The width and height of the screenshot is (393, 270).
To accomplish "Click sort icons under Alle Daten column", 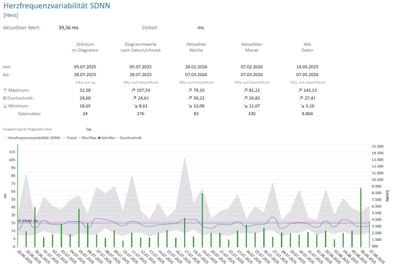I will point(307,82).
